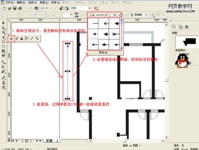Image resolution: width=199 pixels, height=150 pixels.
Task: Click the Print icon
Action: [20, 8]
